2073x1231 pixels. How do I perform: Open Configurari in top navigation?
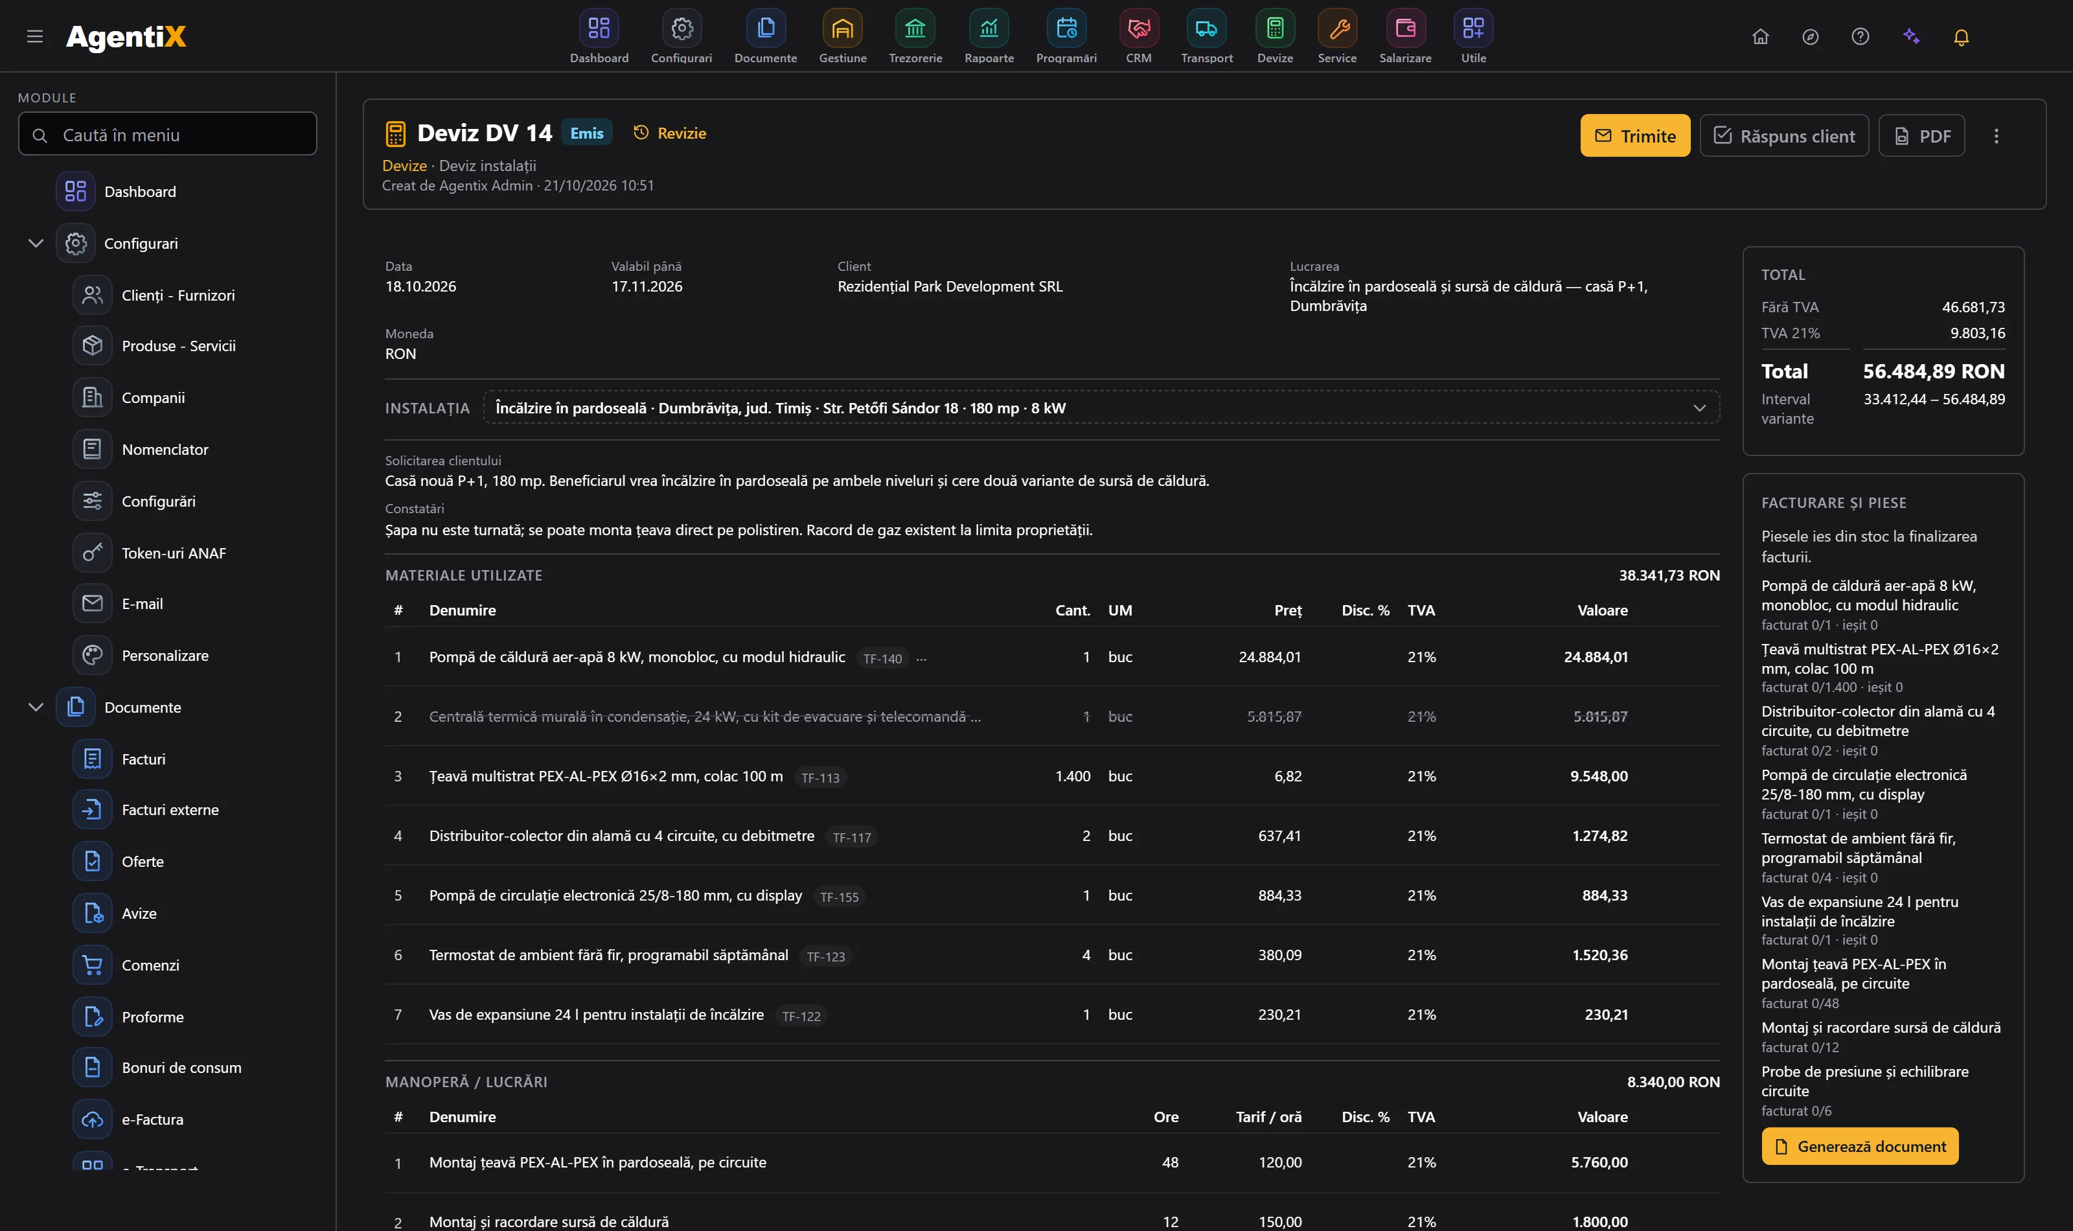point(681,36)
